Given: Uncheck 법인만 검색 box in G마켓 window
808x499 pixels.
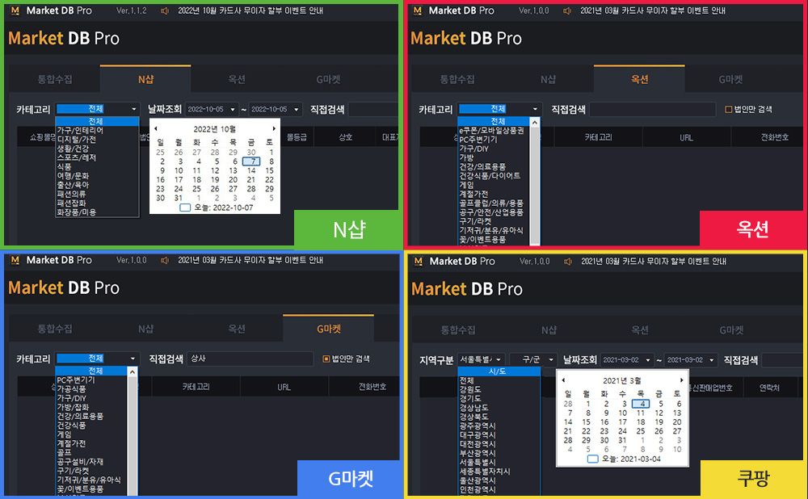Looking at the screenshot, I should coord(326,359).
